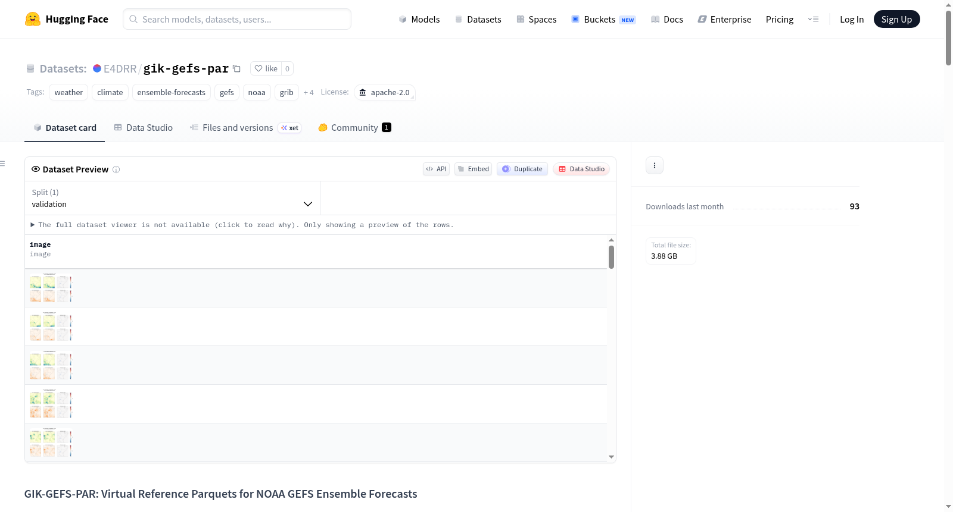Image resolution: width=953 pixels, height=512 pixels.
Task: Open the fourth row image thumbnail
Action: click(x=51, y=404)
